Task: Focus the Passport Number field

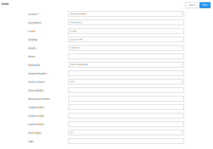Action: [x=126, y=73]
